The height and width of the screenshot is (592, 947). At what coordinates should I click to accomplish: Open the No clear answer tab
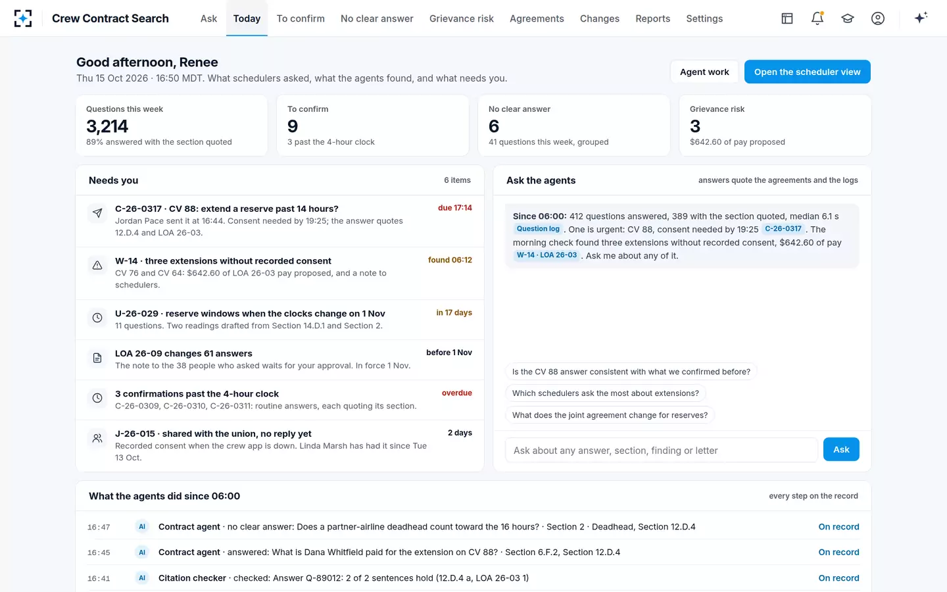coord(377,18)
